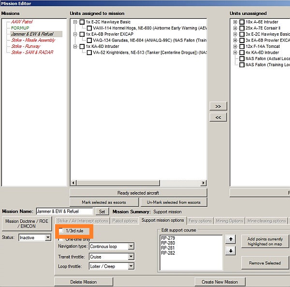Collapse the 1x EA-6B Prowler EXCAP node
This screenshot has height=287, width=290.
tap(75, 34)
